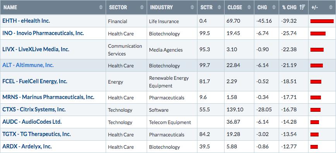This screenshot has width=336, height=153.
Task: Click ARDX - Ardelyx, Inc. link
Action: [x=27, y=146]
